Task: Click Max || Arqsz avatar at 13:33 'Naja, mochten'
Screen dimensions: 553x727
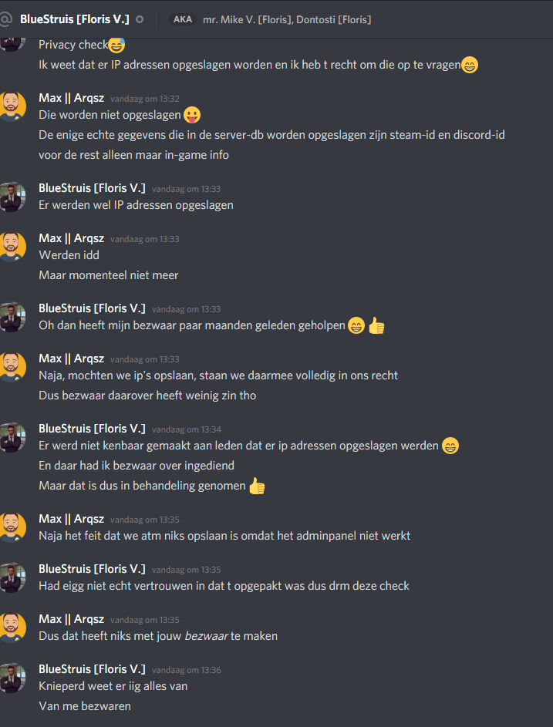Action: (x=12, y=367)
